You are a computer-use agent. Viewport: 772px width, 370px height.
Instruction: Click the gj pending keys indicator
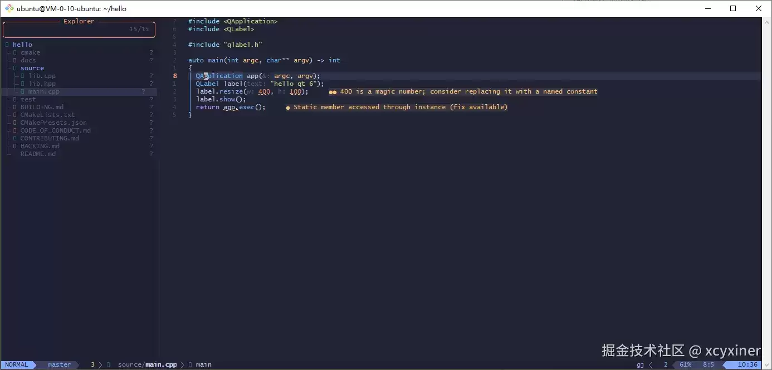640,364
